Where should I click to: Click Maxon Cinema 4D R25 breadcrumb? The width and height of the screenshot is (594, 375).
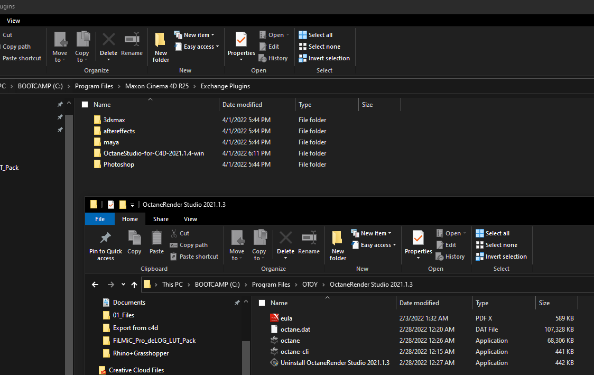(x=157, y=86)
